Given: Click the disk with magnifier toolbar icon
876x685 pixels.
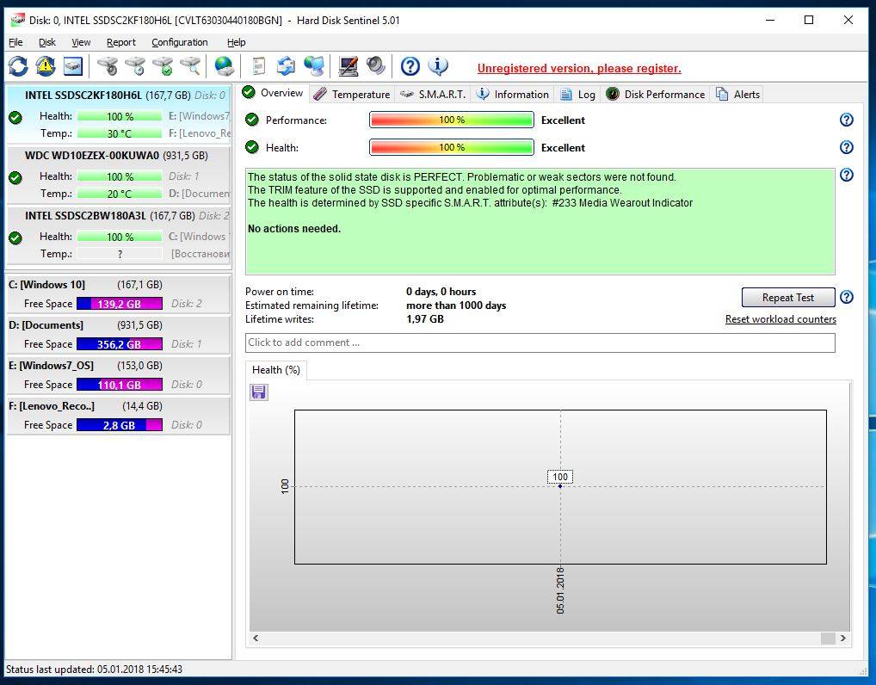Looking at the screenshot, I should pos(190,66).
